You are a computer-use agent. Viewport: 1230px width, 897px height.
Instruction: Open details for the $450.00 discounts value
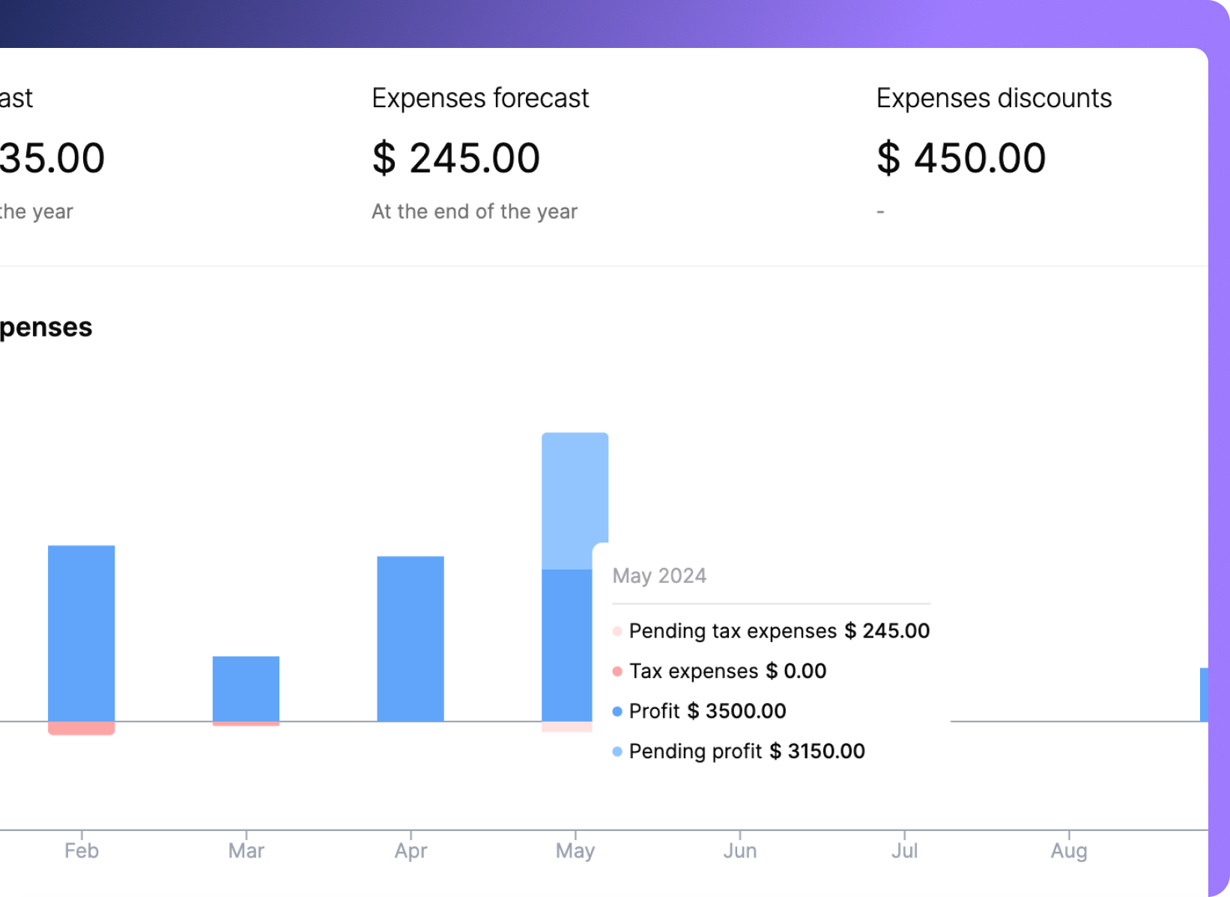962,157
